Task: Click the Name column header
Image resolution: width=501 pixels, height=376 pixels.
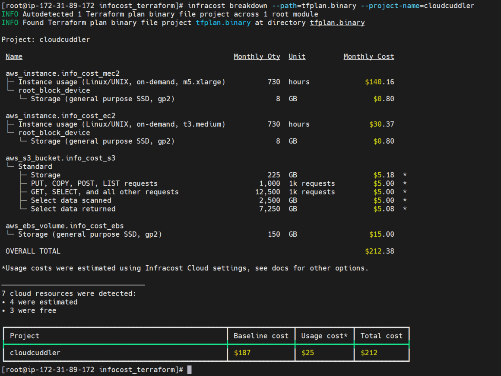Action: coord(14,57)
